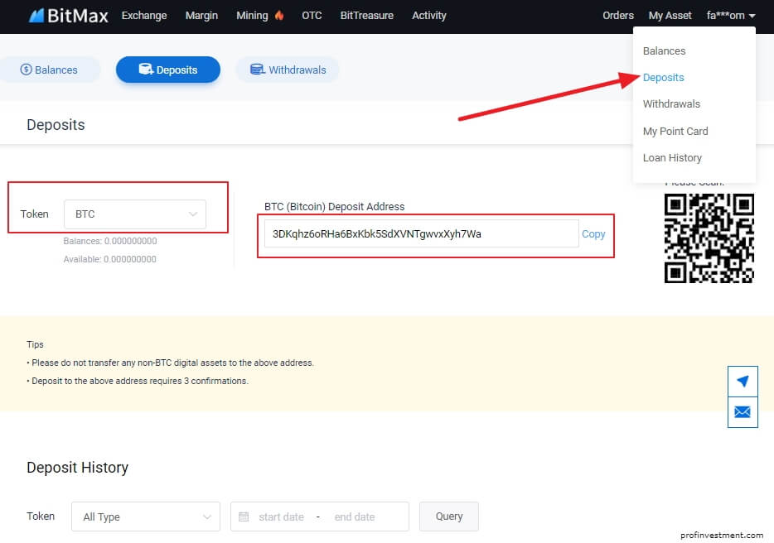Open the Margin menu
This screenshot has width=774, height=543.
tap(201, 16)
